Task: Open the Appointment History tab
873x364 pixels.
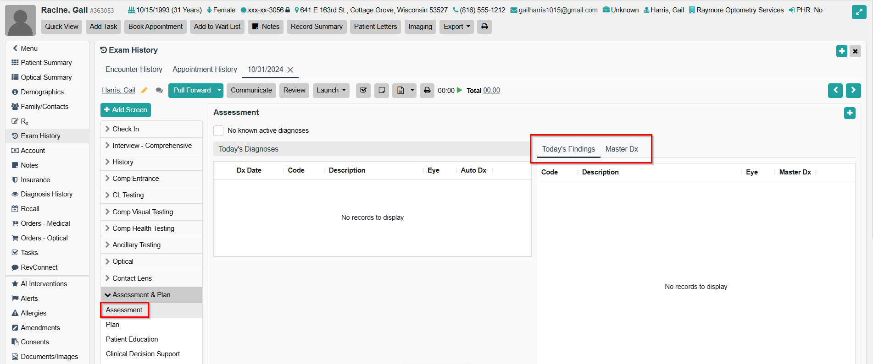Action: [x=205, y=69]
